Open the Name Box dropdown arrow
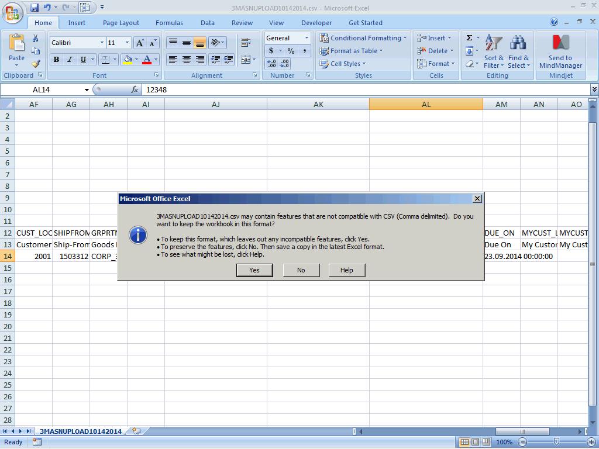 tap(87, 89)
